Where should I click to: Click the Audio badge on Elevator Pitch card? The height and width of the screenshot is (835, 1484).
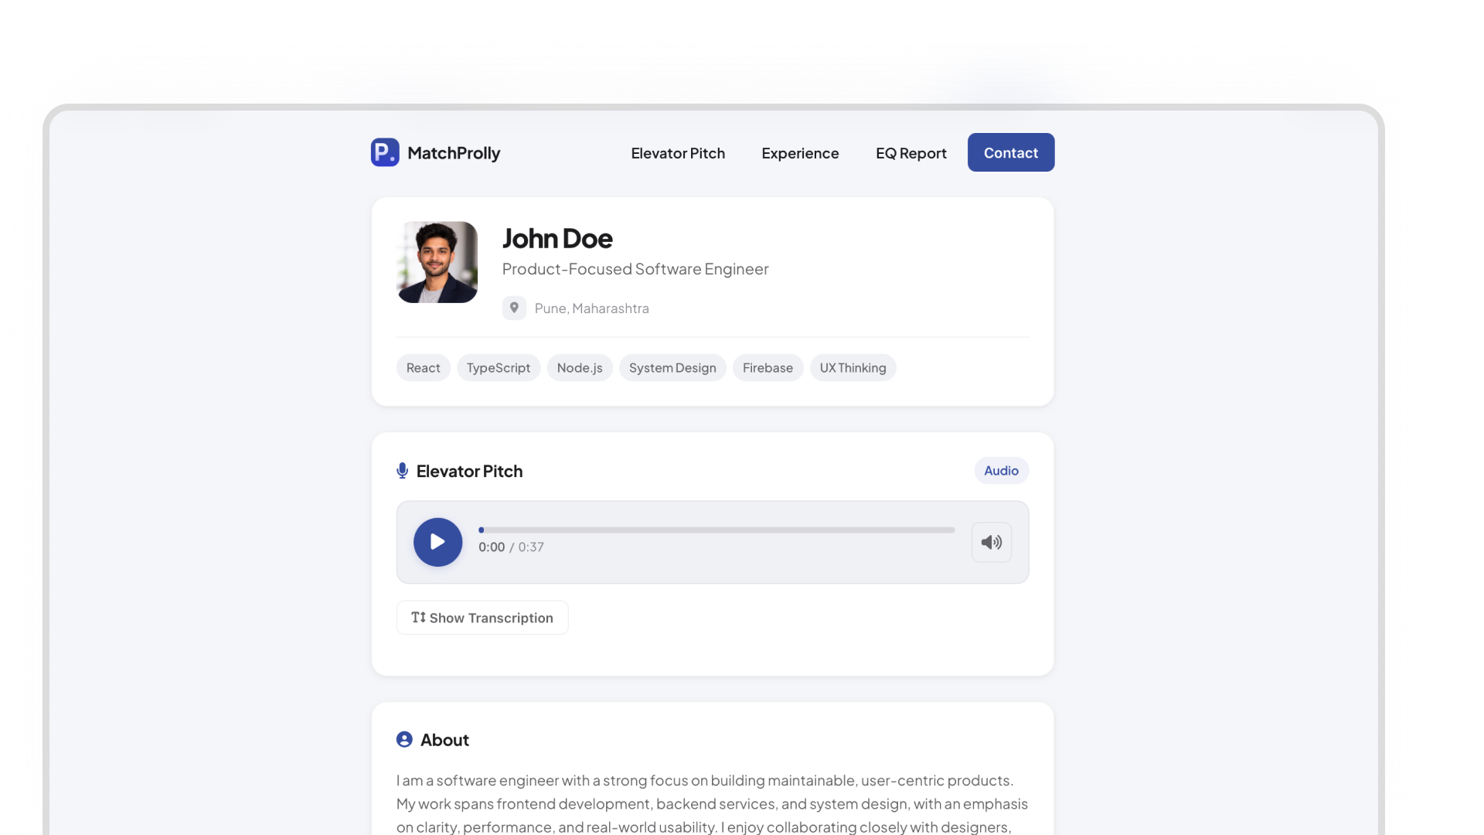pyautogui.click(x=1000, y=470)
